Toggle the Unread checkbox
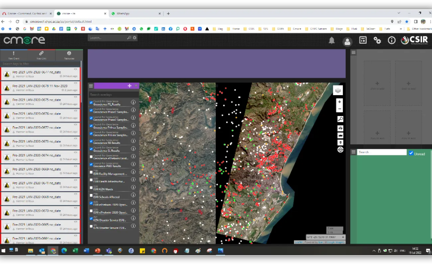This screenshot has width=432, height=265. pos(411,153)
